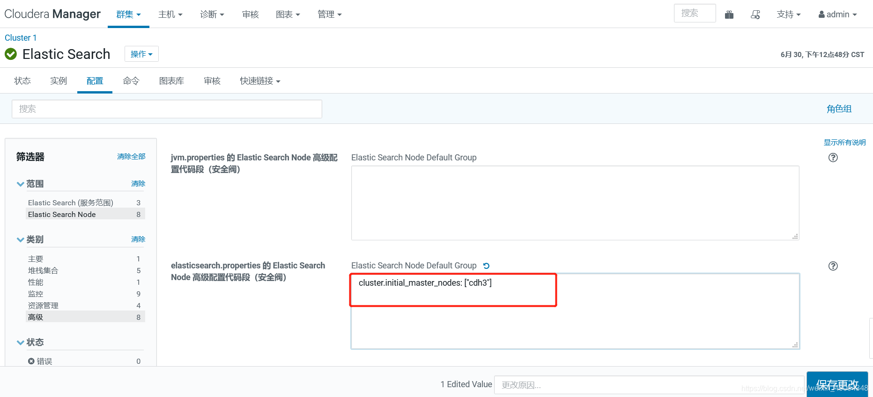Open help for jvm.properties setting

833,158
